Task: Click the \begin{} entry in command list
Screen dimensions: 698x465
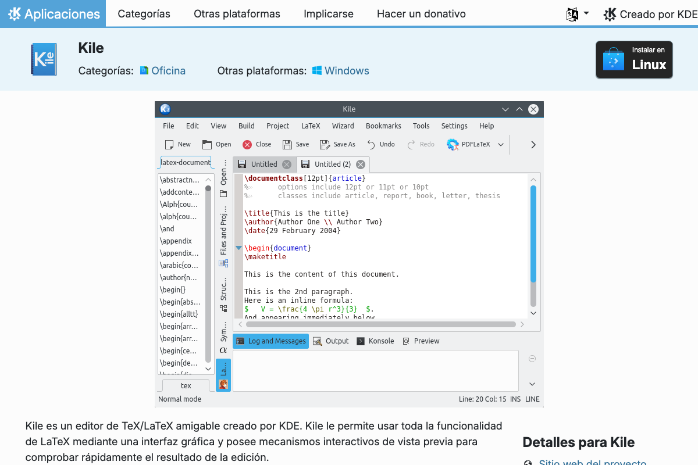Action: [x=173, y=289]
